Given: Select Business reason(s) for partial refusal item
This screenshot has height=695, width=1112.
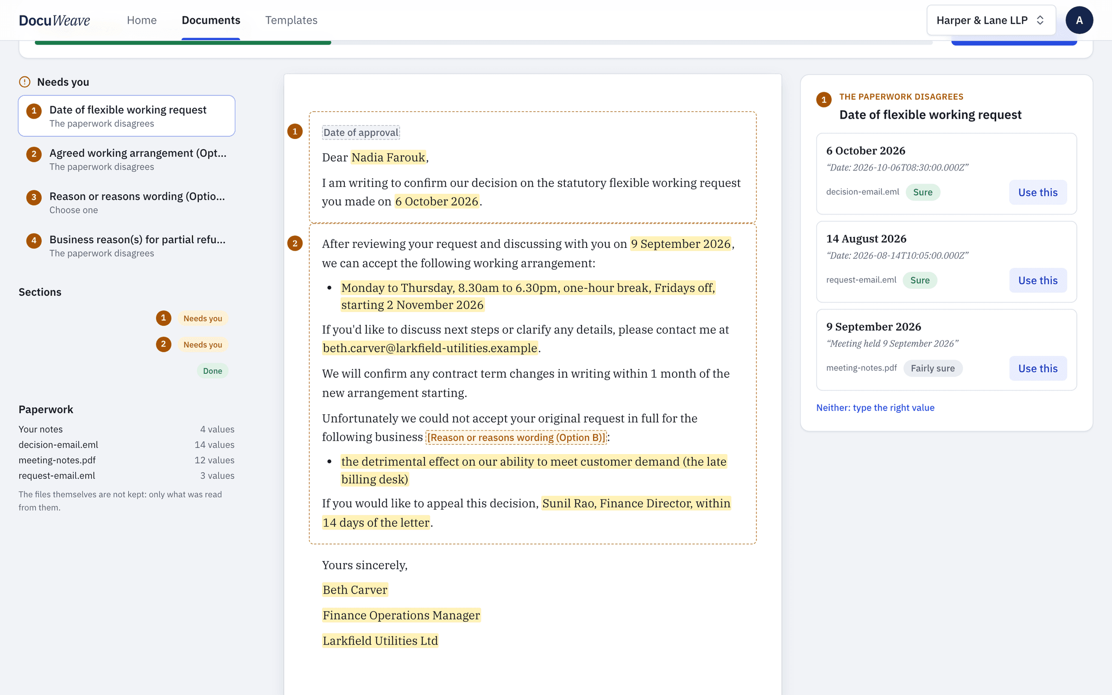Looking at the screenshot, I should coord(126,246).
